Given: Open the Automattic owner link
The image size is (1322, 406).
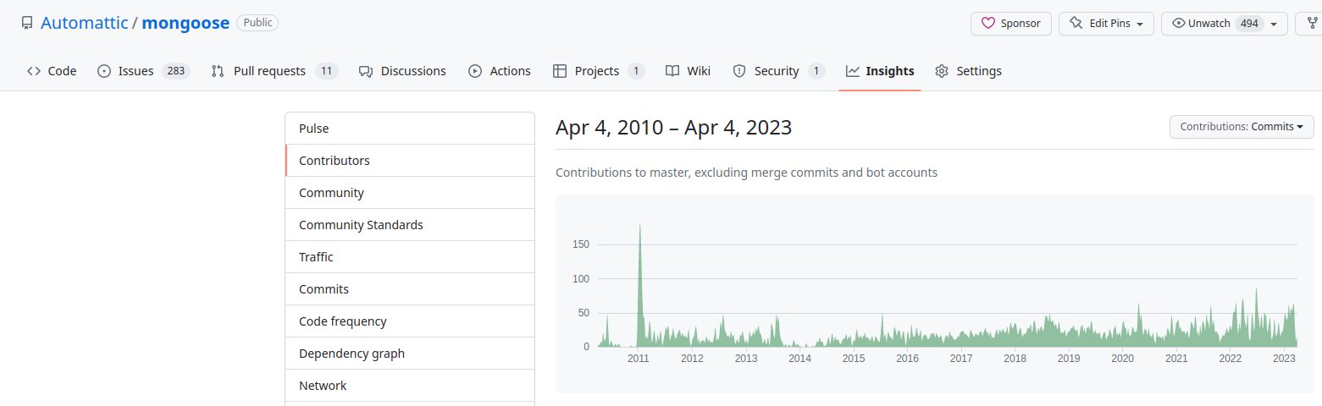Looking at the screenshot, I should pos(84,23).
